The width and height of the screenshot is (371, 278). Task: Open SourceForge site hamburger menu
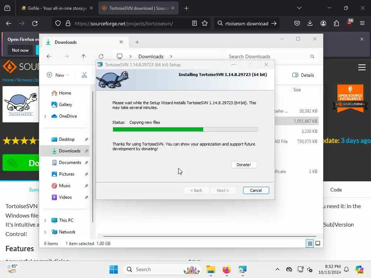pyautogui.click(x=362, y=67)
